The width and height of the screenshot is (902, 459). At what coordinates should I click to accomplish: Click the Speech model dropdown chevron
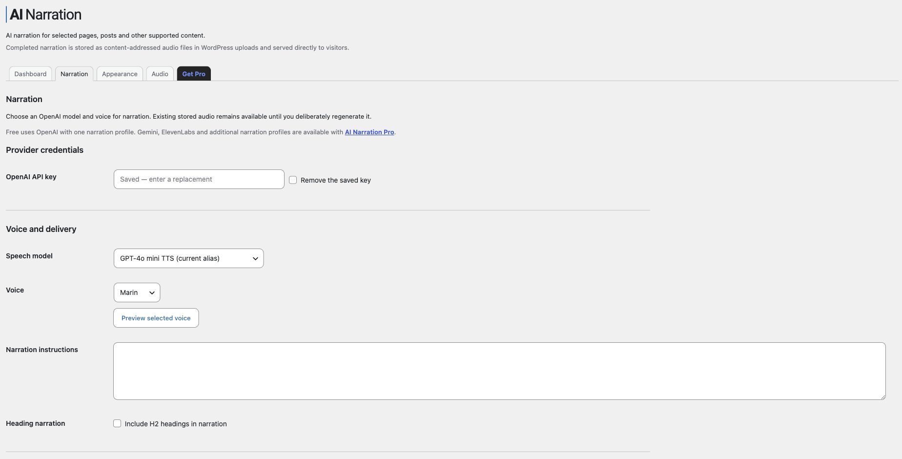[255, 259]
